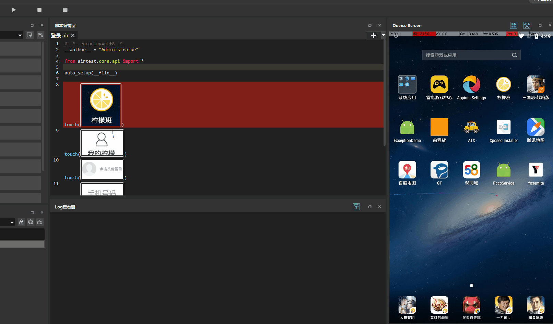Select the 我的柠檬 image in touch line 9

(x=102, y=143)
